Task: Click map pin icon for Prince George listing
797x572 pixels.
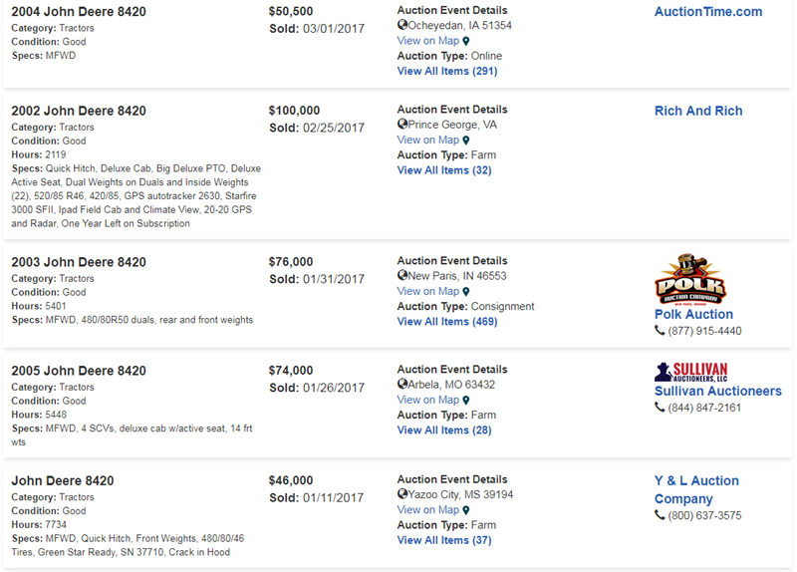Action: pyautogui.click(x=465, y=141)
